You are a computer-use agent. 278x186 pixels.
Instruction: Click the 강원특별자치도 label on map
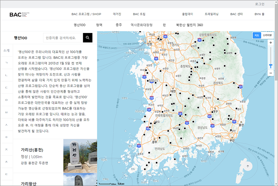coord(208,35)
